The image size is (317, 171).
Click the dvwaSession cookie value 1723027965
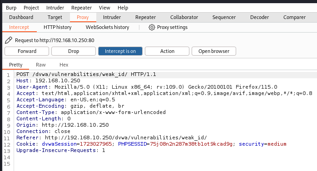(96, 144)
